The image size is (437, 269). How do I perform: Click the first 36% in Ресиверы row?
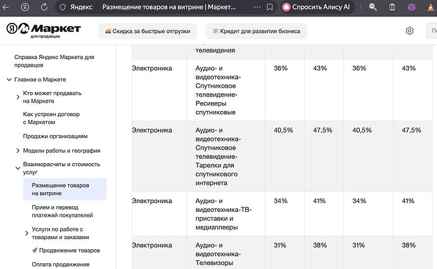coord(281,69)
